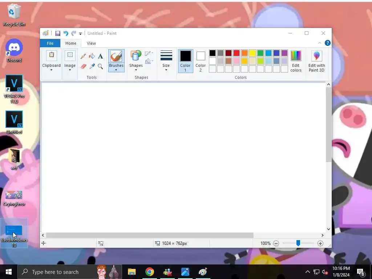
Task: Click the horizontal scrollbar right arrow
Action: coord(323,235)
